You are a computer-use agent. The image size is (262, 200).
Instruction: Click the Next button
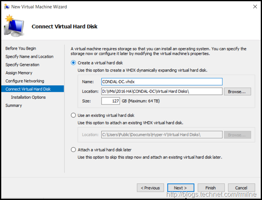tap(181, 188)
